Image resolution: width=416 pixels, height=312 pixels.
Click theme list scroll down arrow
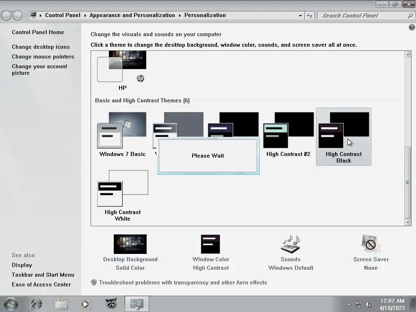pos(408,222)
